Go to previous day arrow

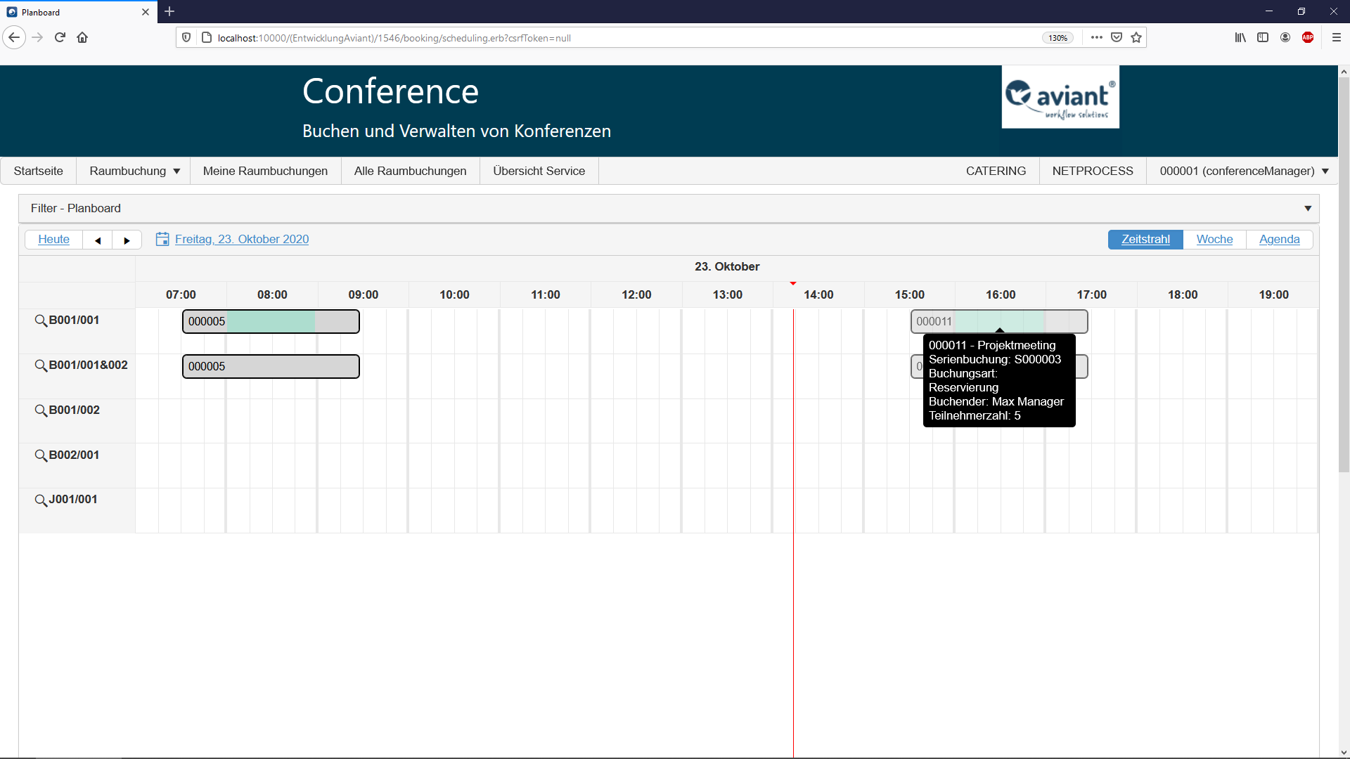click(x=98, y=240)
